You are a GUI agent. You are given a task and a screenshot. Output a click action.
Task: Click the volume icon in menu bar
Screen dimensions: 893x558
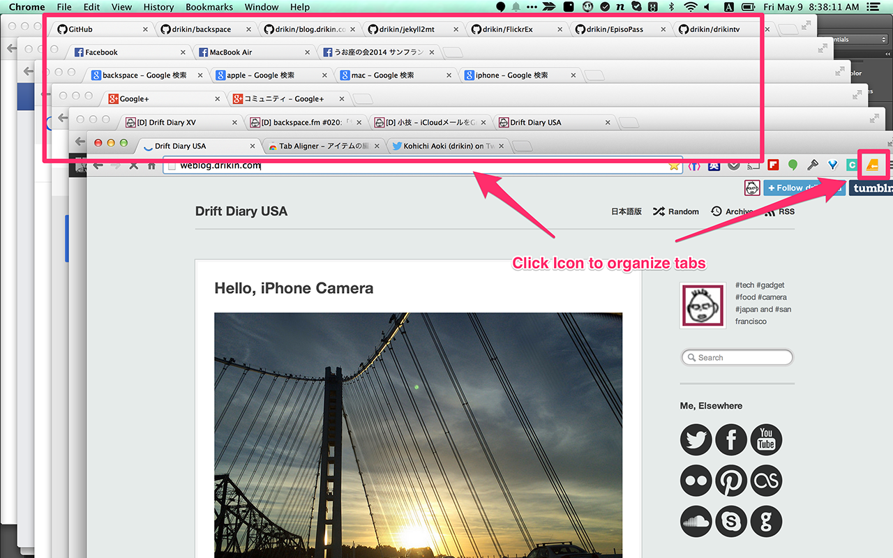click(708, 7)
